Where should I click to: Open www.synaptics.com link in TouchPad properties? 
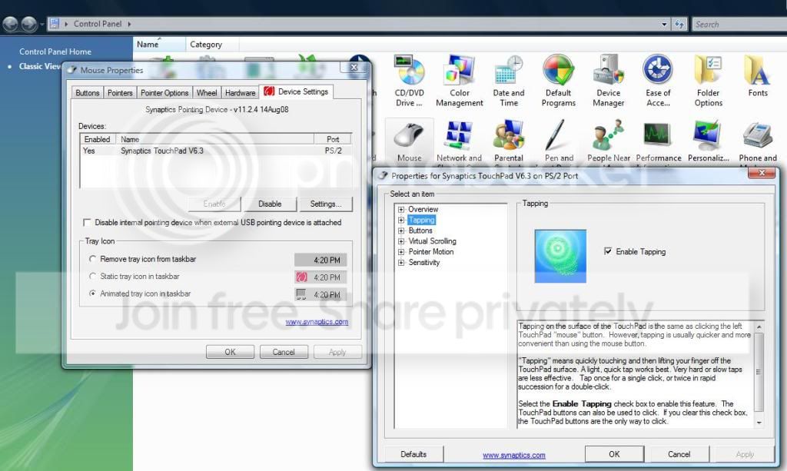point(514,455)
